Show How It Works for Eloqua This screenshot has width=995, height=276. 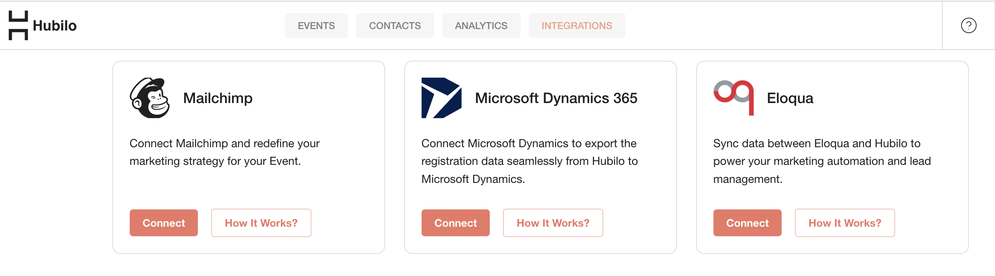click(845, 223)
